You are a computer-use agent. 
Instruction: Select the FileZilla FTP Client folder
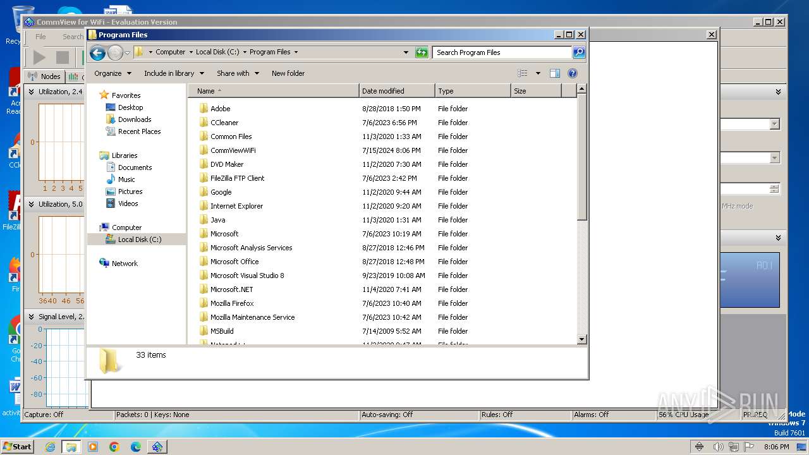pos(237,178)
